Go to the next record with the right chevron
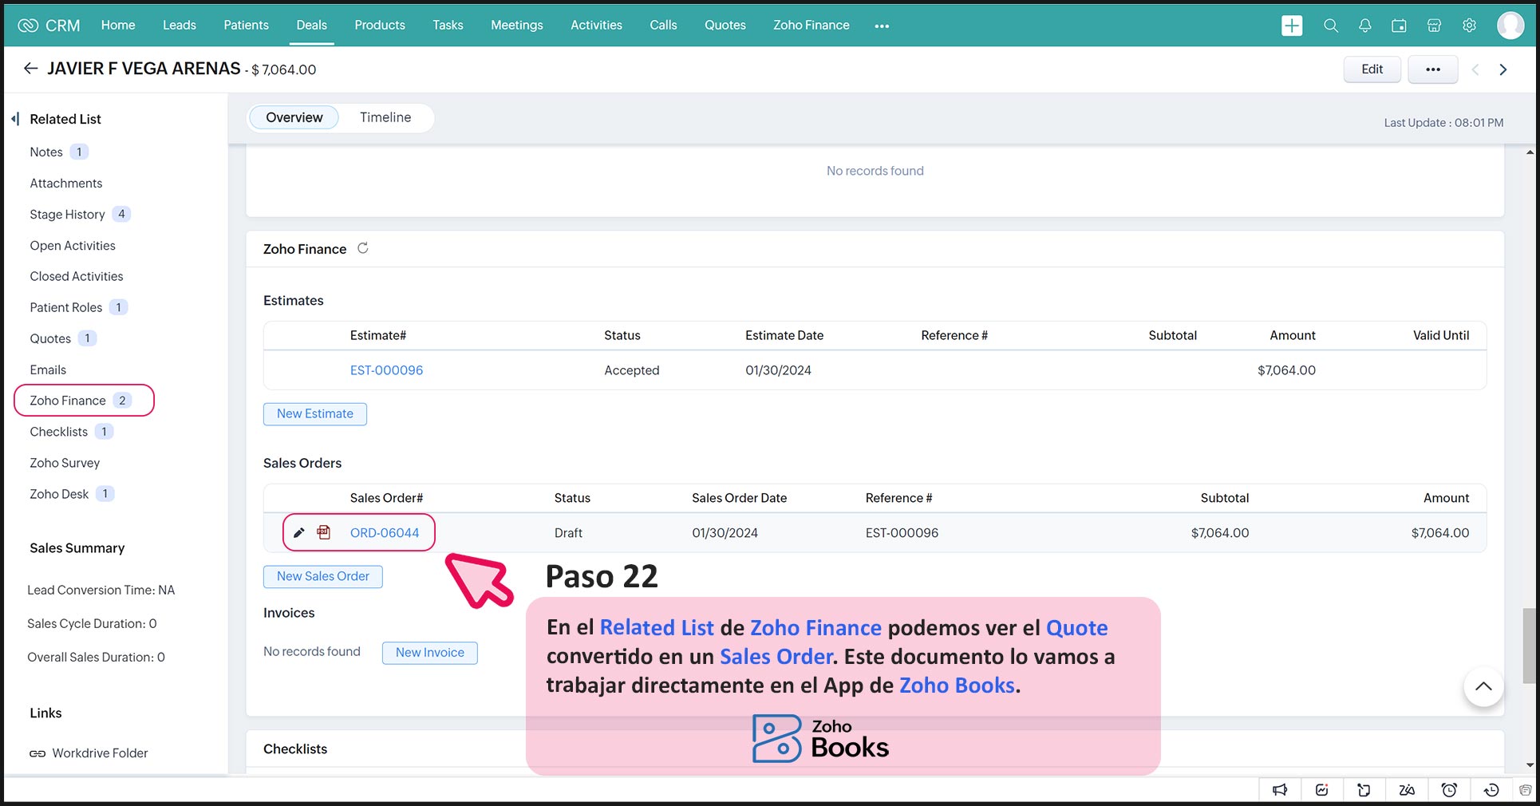This screenshot has width=1540, height=806. [1503, 69]
